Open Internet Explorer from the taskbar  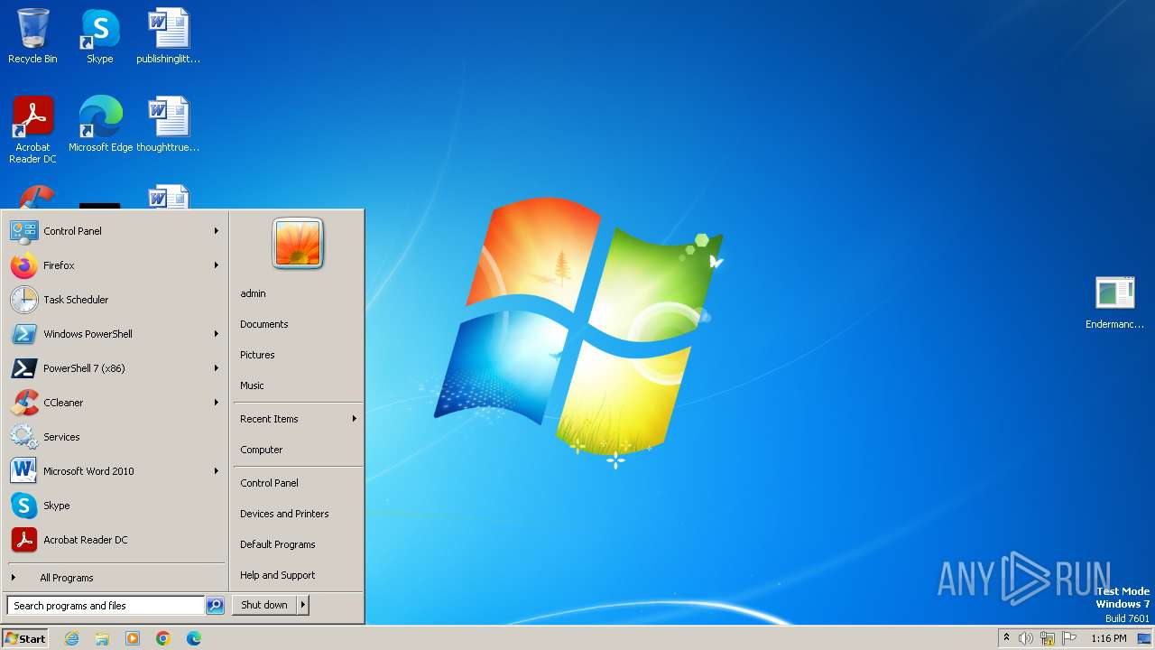[x=71, y=638]
